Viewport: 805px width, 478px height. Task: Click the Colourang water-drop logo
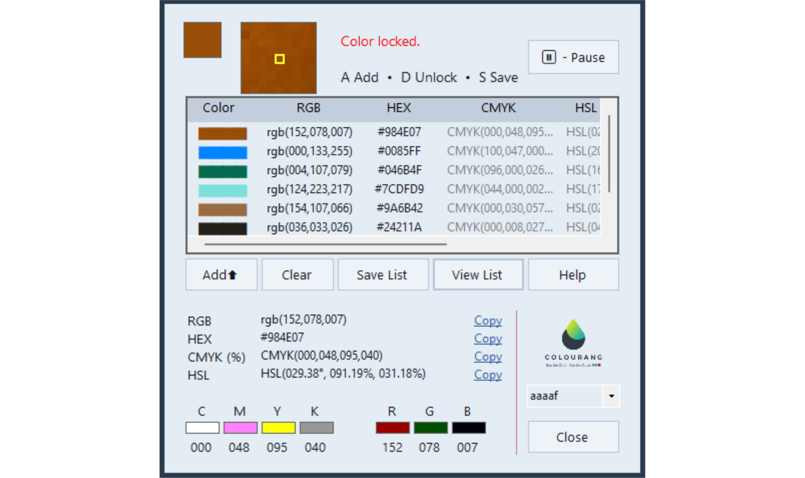point(574,334)
